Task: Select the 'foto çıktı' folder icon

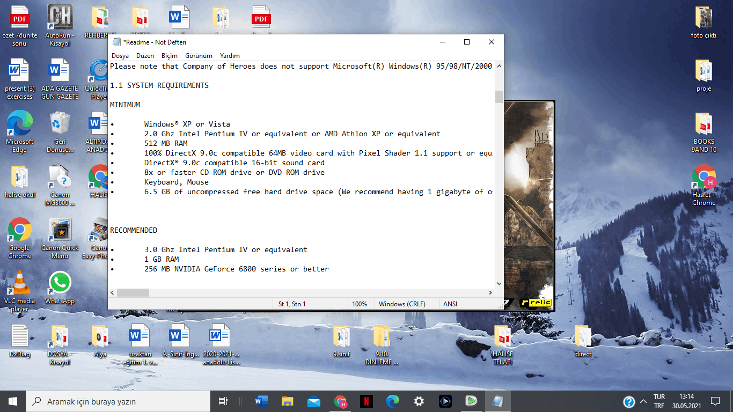Action: point(703,23)
